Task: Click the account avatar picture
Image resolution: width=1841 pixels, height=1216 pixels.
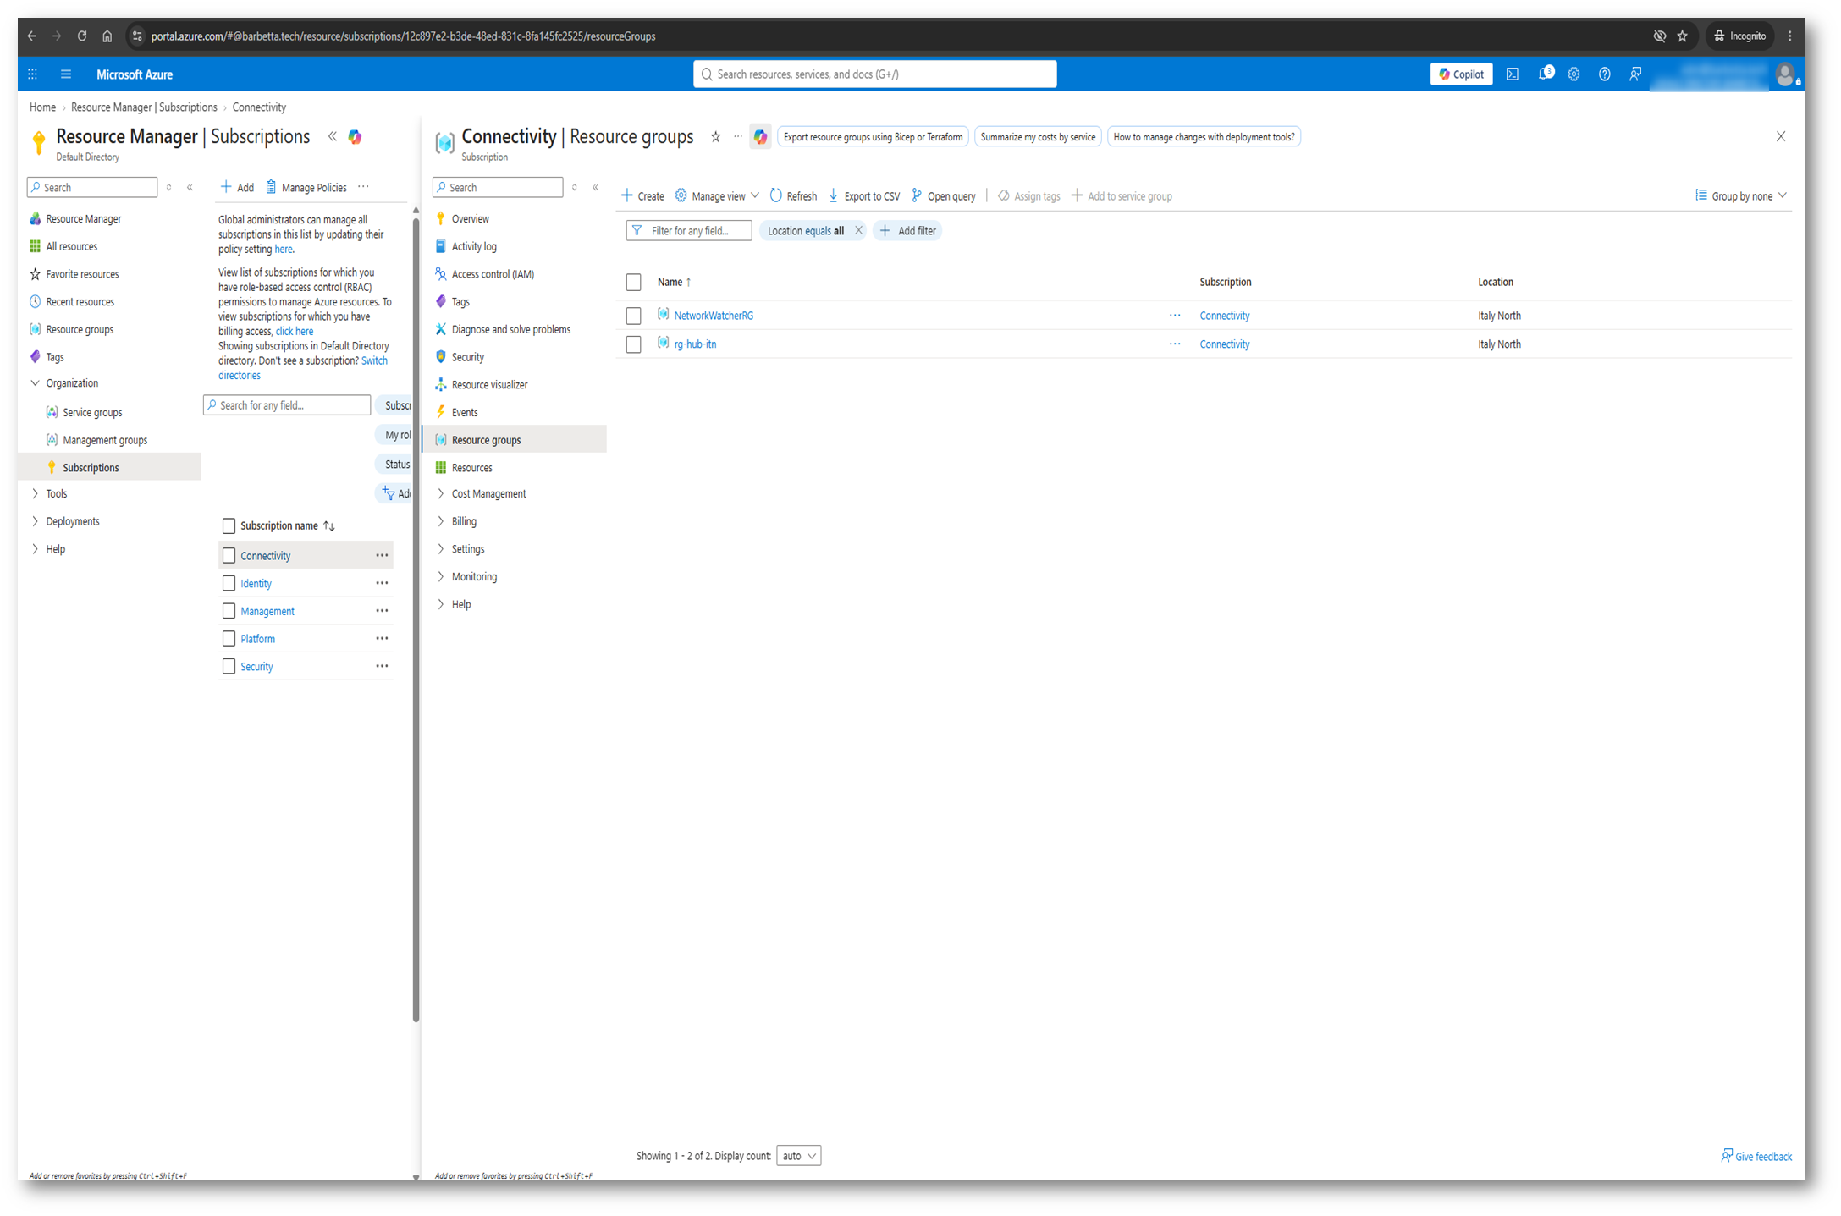Action: coord(1784,74)
